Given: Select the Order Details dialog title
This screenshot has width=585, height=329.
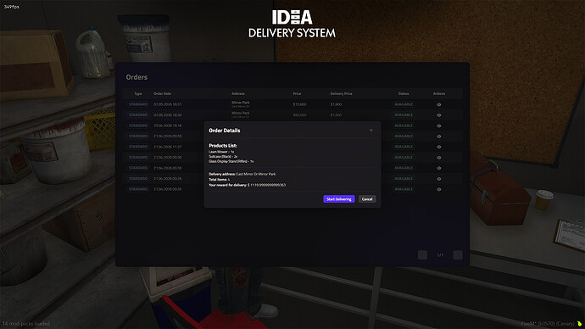Looking at the screenshot, I should [224, 131].
